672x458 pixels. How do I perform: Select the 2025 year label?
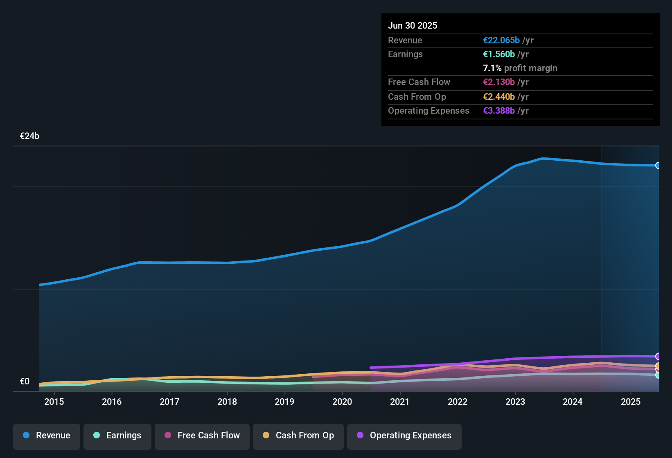(x=631, y=402)
